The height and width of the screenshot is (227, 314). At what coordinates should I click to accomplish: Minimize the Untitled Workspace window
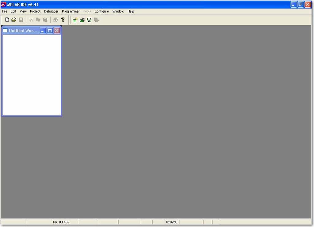(43, 31)
